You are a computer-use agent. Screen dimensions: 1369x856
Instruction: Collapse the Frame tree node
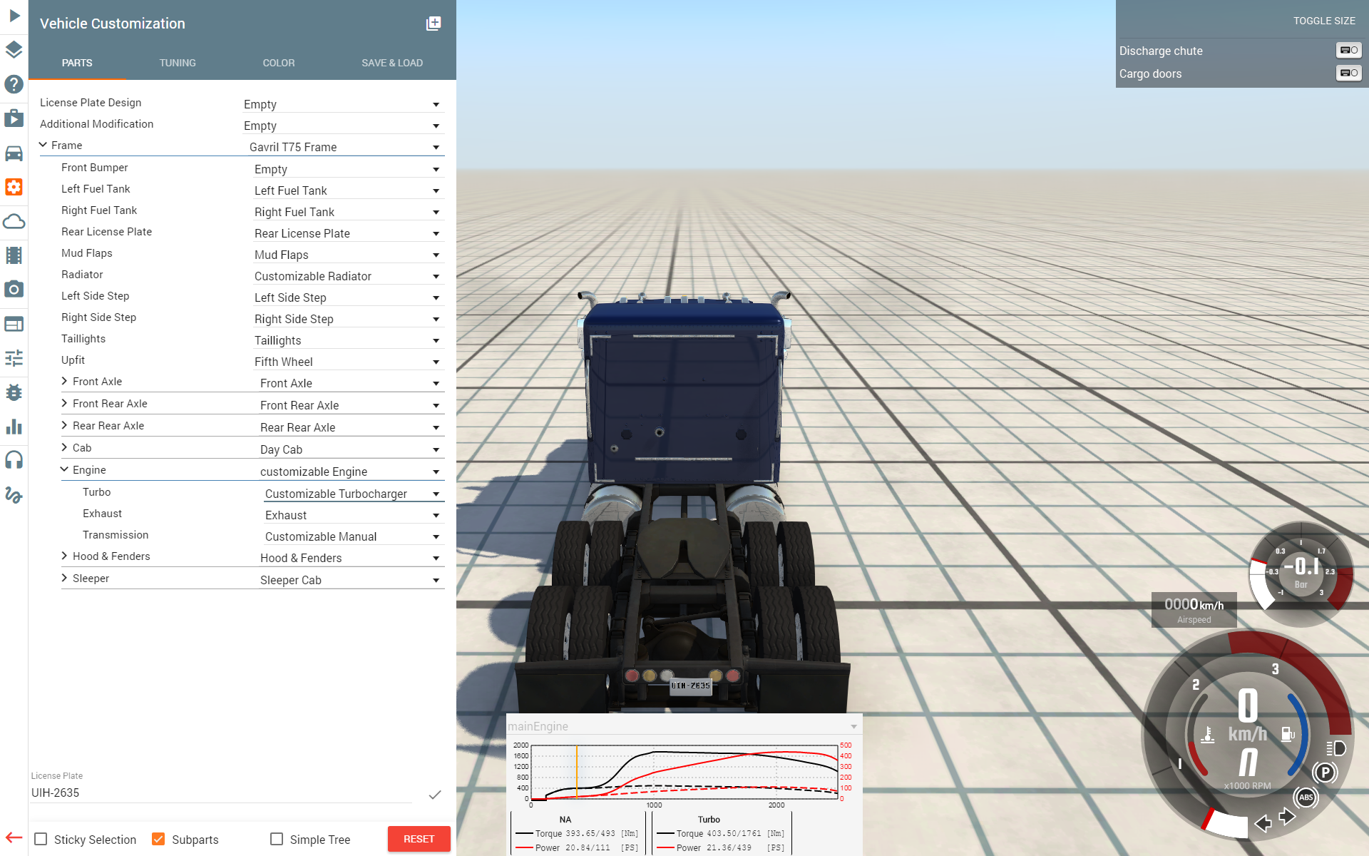43,145
